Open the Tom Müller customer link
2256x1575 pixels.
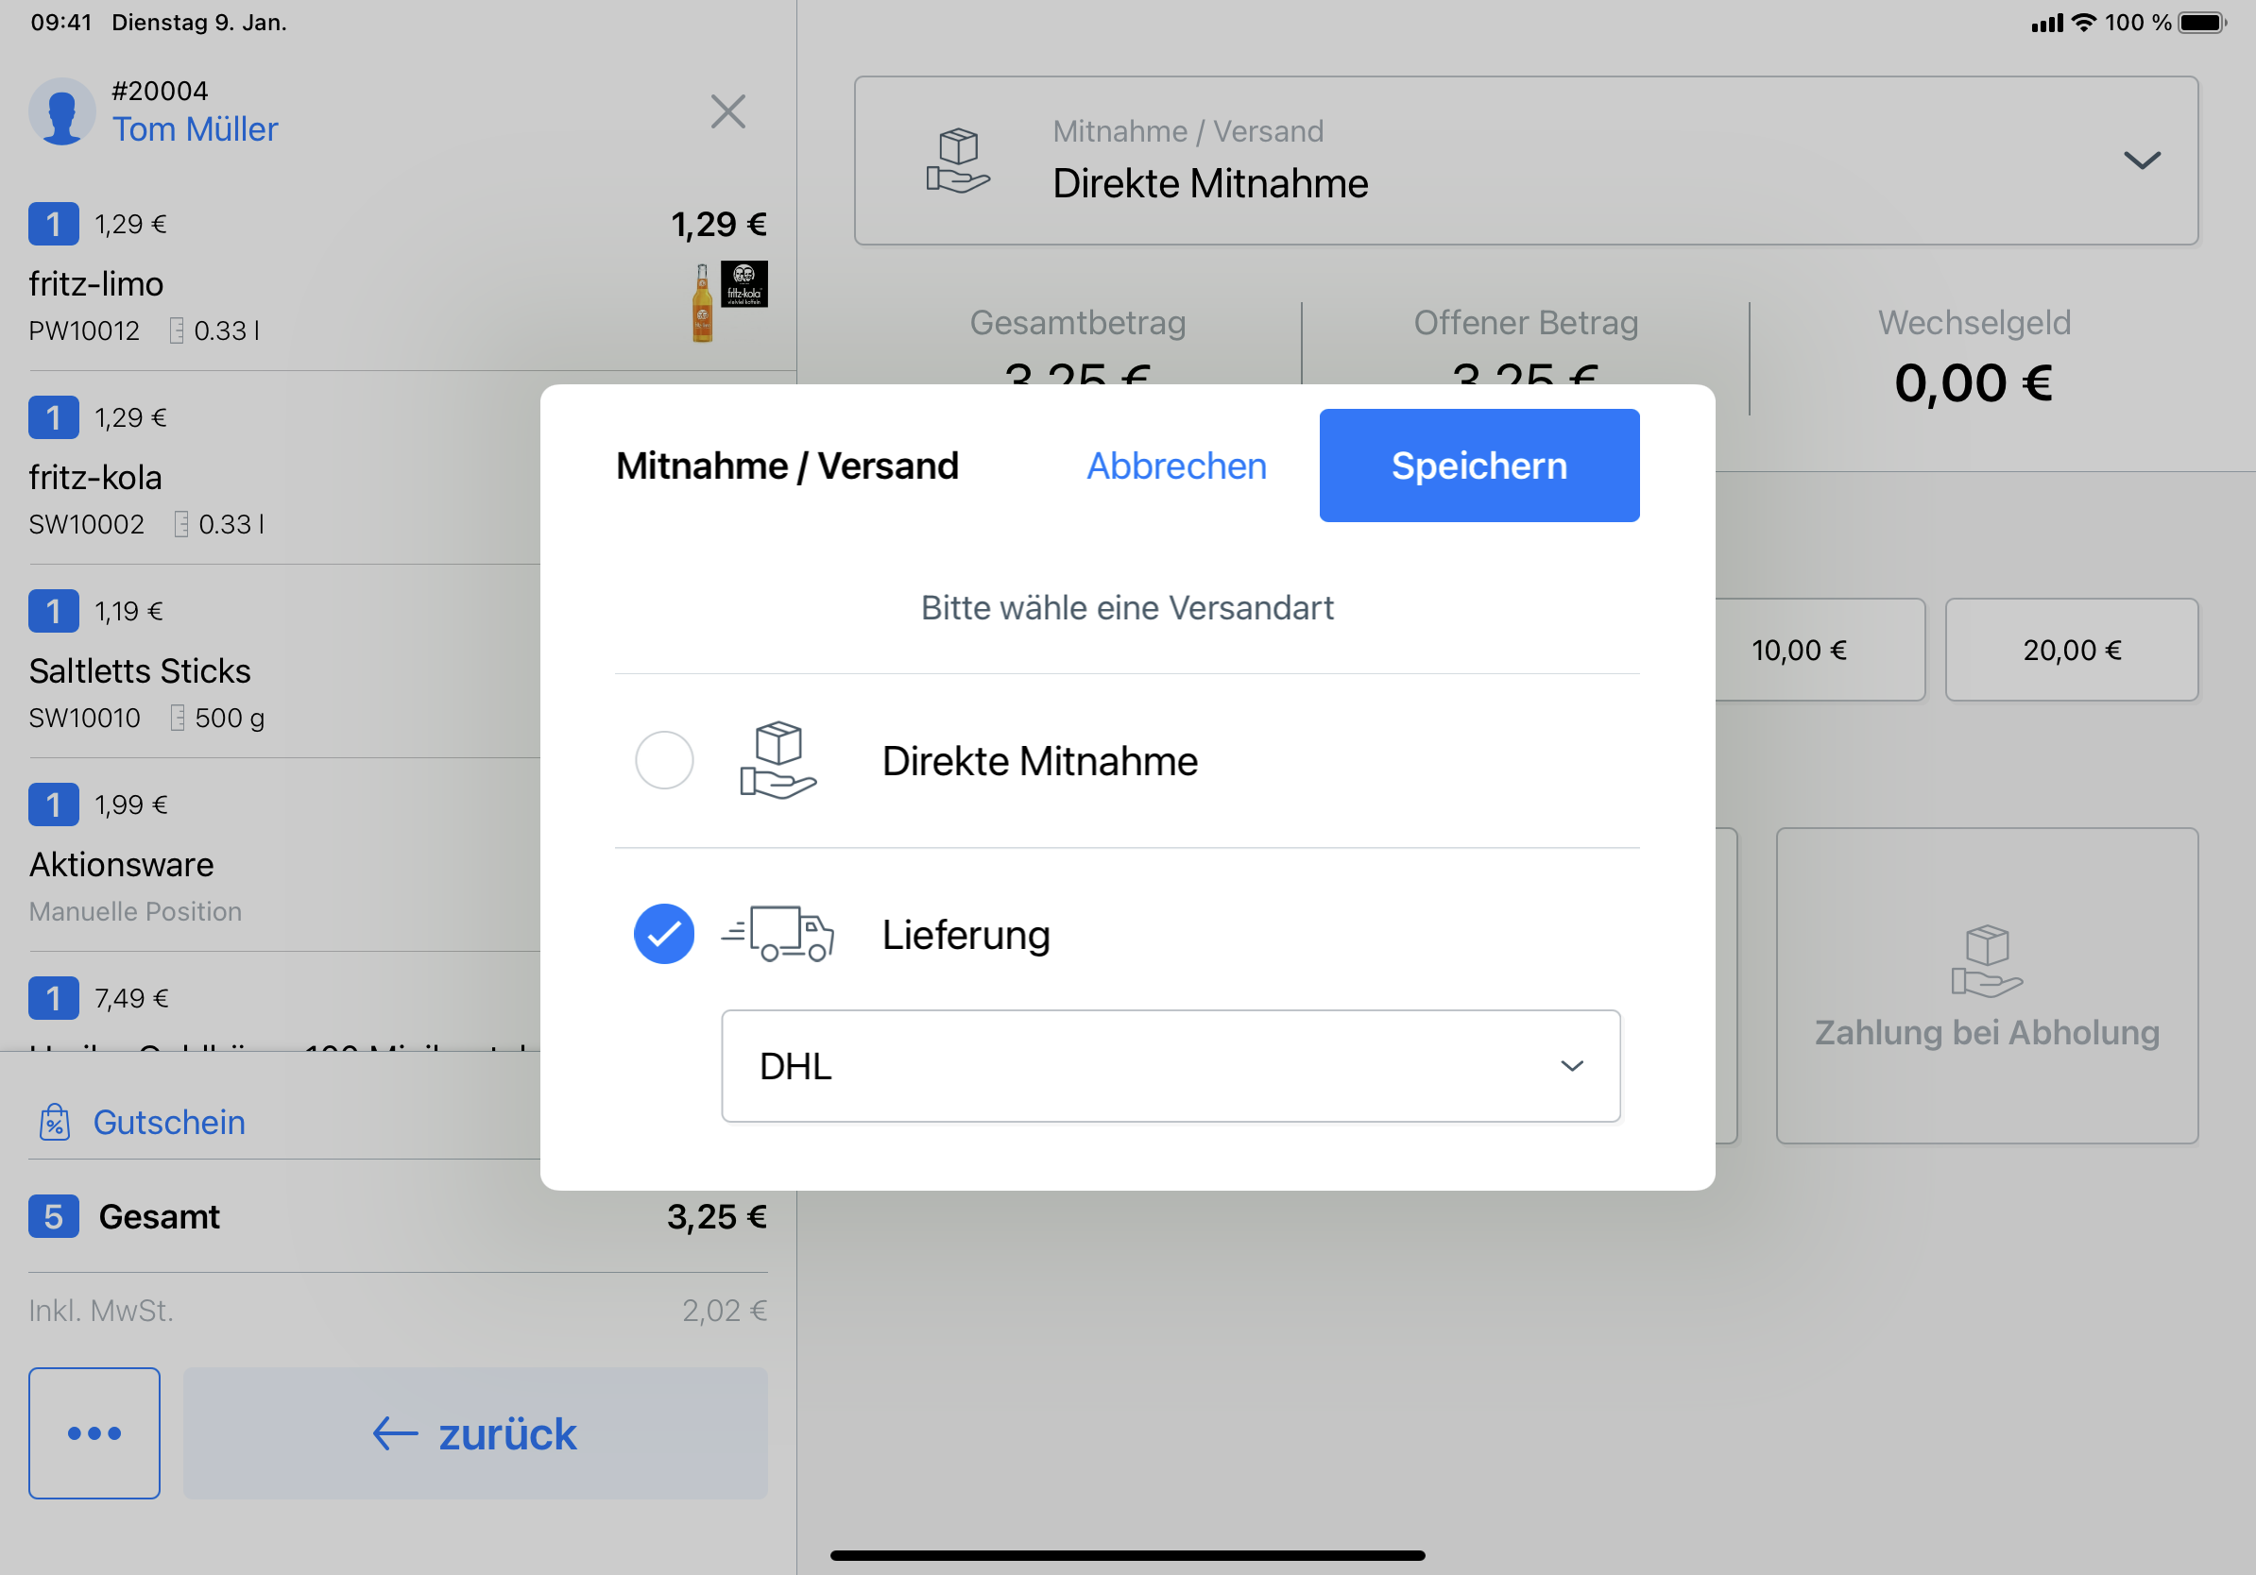coord(195,128)
